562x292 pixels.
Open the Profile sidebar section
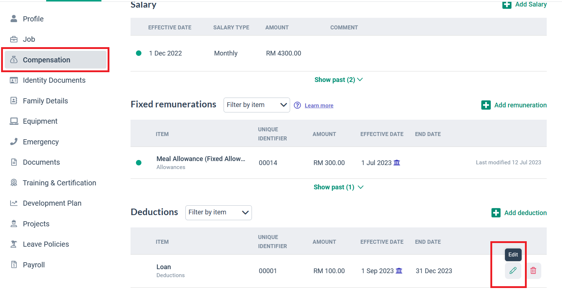pos(33,19)
